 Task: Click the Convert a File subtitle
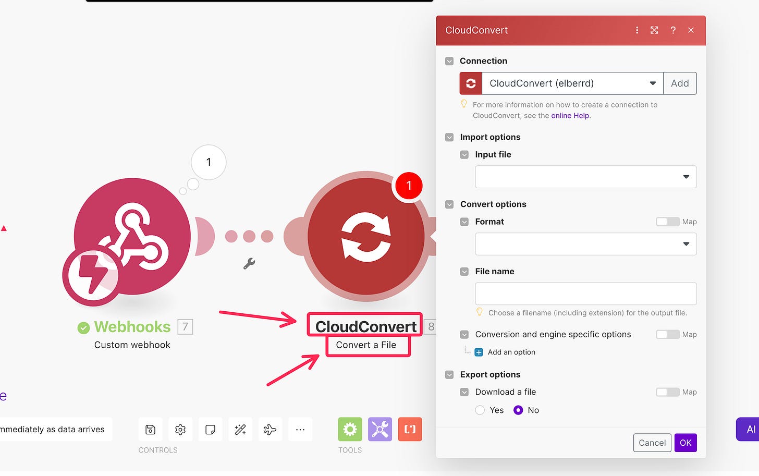click(x=366, y=345)
